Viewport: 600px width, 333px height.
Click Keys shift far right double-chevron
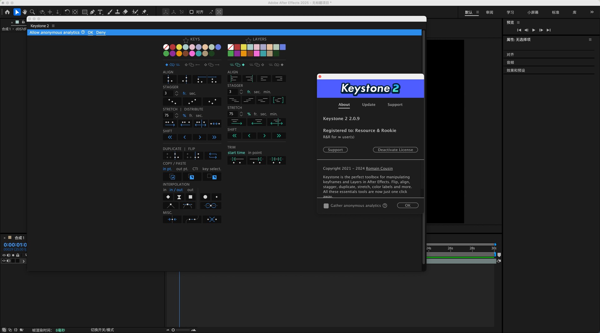pos(214,137)
